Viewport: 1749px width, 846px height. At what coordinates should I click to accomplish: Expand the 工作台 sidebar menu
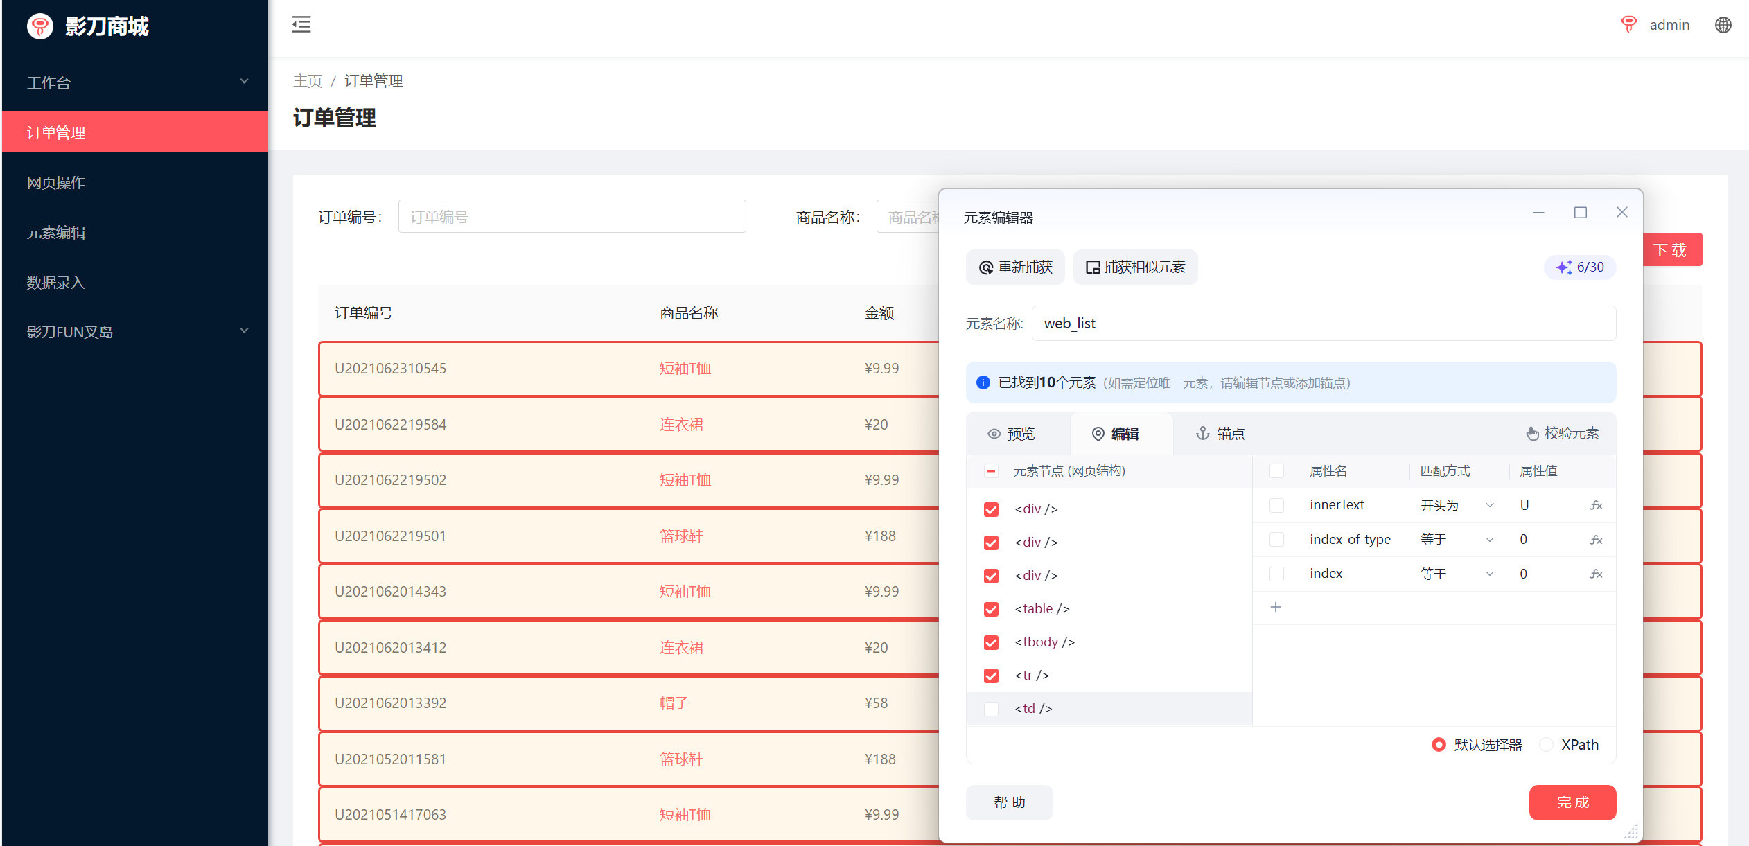(x=135, y=82)
